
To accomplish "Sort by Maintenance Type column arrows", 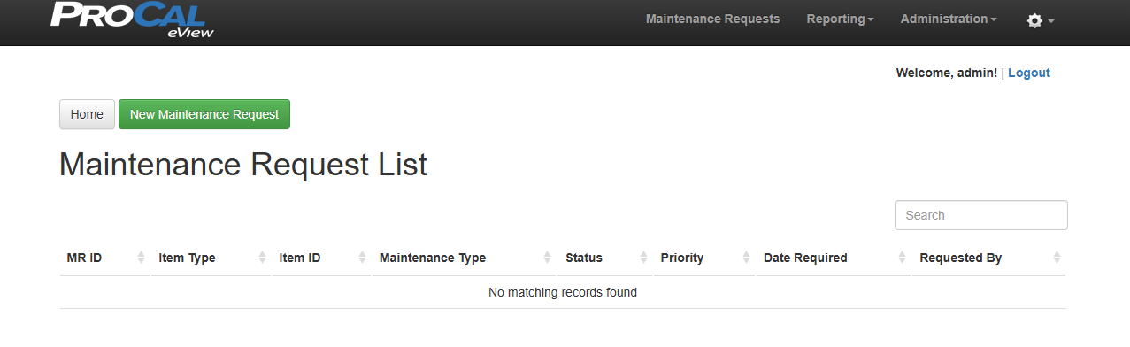I will click(x=548, y=258).
